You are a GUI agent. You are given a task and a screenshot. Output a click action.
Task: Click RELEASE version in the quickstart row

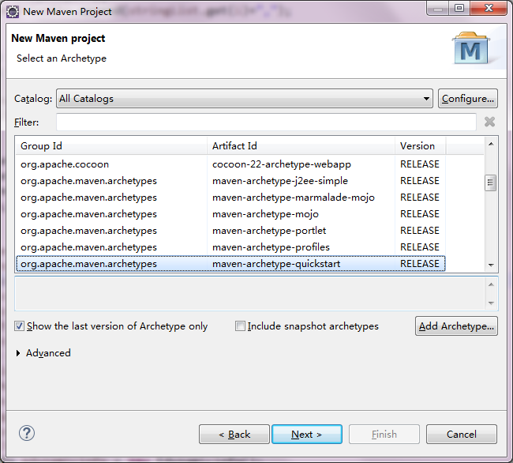419,264
